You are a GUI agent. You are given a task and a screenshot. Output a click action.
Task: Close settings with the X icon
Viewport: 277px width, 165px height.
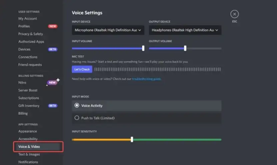click(x=234, y=14)
